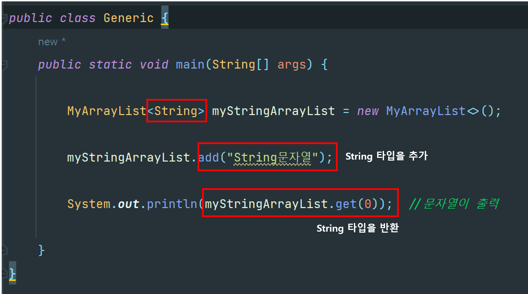Click the myStringArrayList variable declaration
The height and width of the screenshot is (294, 528).
tap(273, 111)
